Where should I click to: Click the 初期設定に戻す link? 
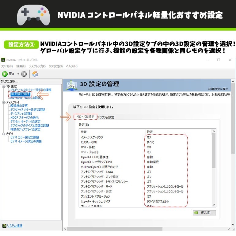[x=218, y=89]
